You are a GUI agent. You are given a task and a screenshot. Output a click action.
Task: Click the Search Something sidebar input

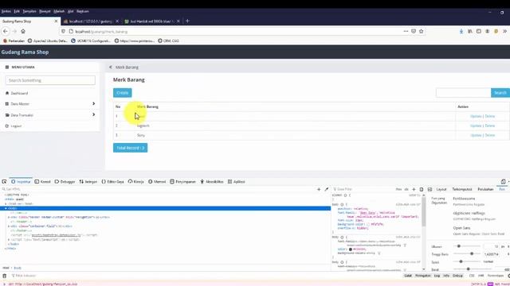50,80
